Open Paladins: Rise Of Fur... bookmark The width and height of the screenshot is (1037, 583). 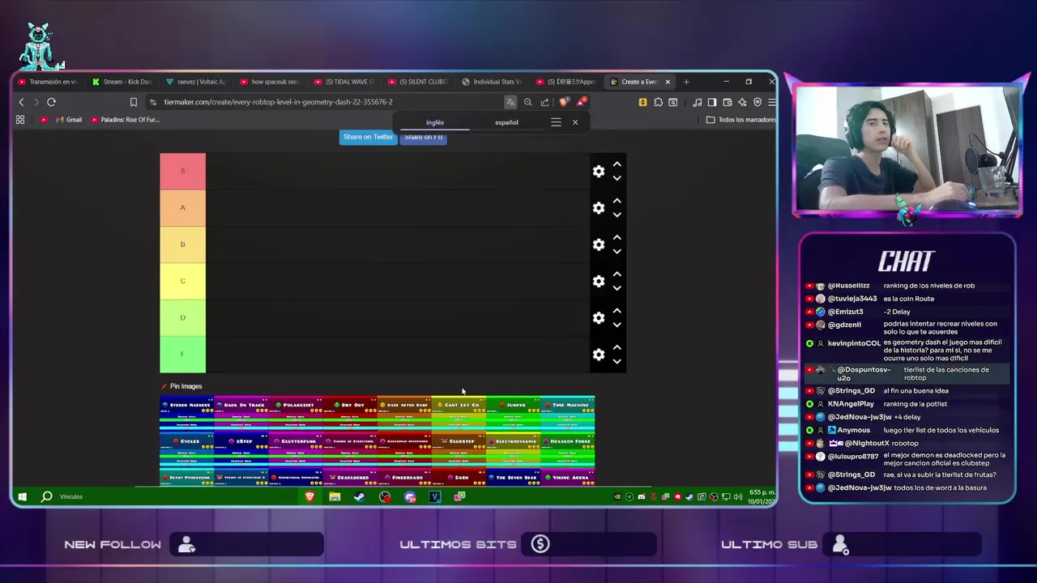(126, 120)
